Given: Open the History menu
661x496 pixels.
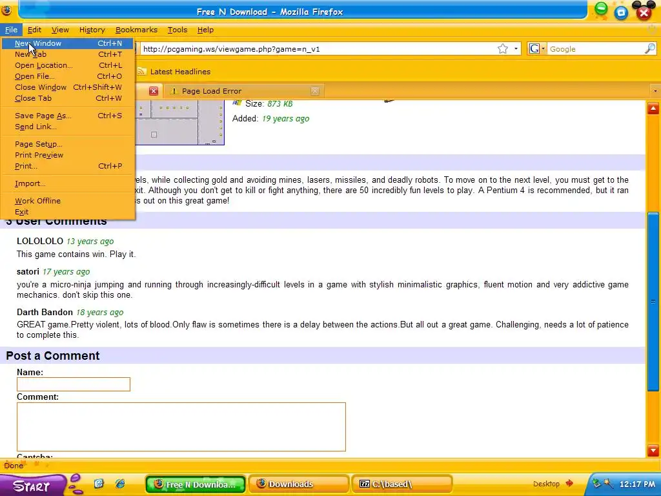Looking at the screenshot, I should (x=92, y=30).
